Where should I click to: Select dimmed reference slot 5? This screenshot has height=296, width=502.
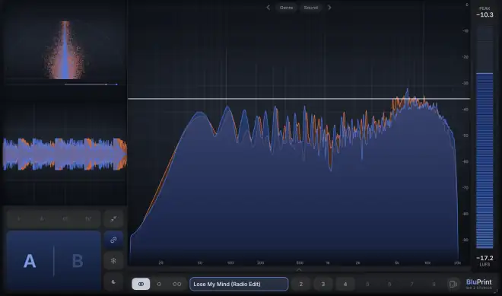point(367,284)
